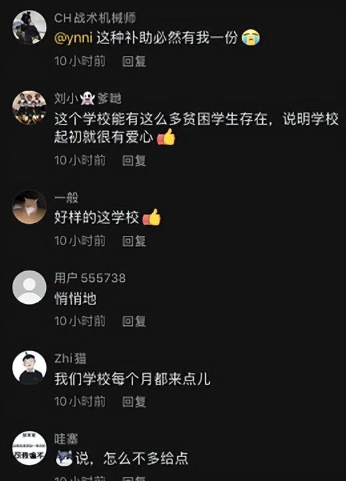Reply to 我们学校每个月都来点儿 comment
The width and height of the screenshot is (346, 481).
134,402
